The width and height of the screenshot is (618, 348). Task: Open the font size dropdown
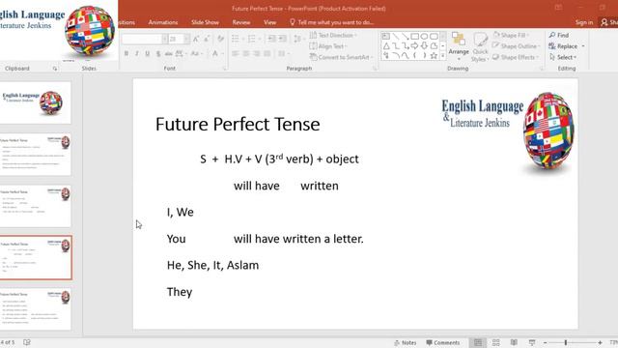pos(186,39)
